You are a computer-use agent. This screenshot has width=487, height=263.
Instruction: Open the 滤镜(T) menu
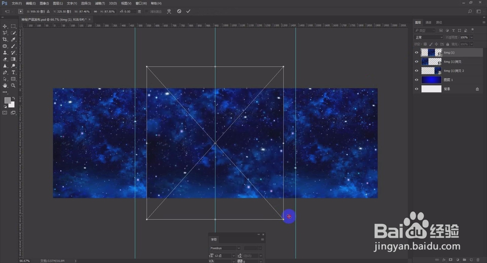click(100, 3)
